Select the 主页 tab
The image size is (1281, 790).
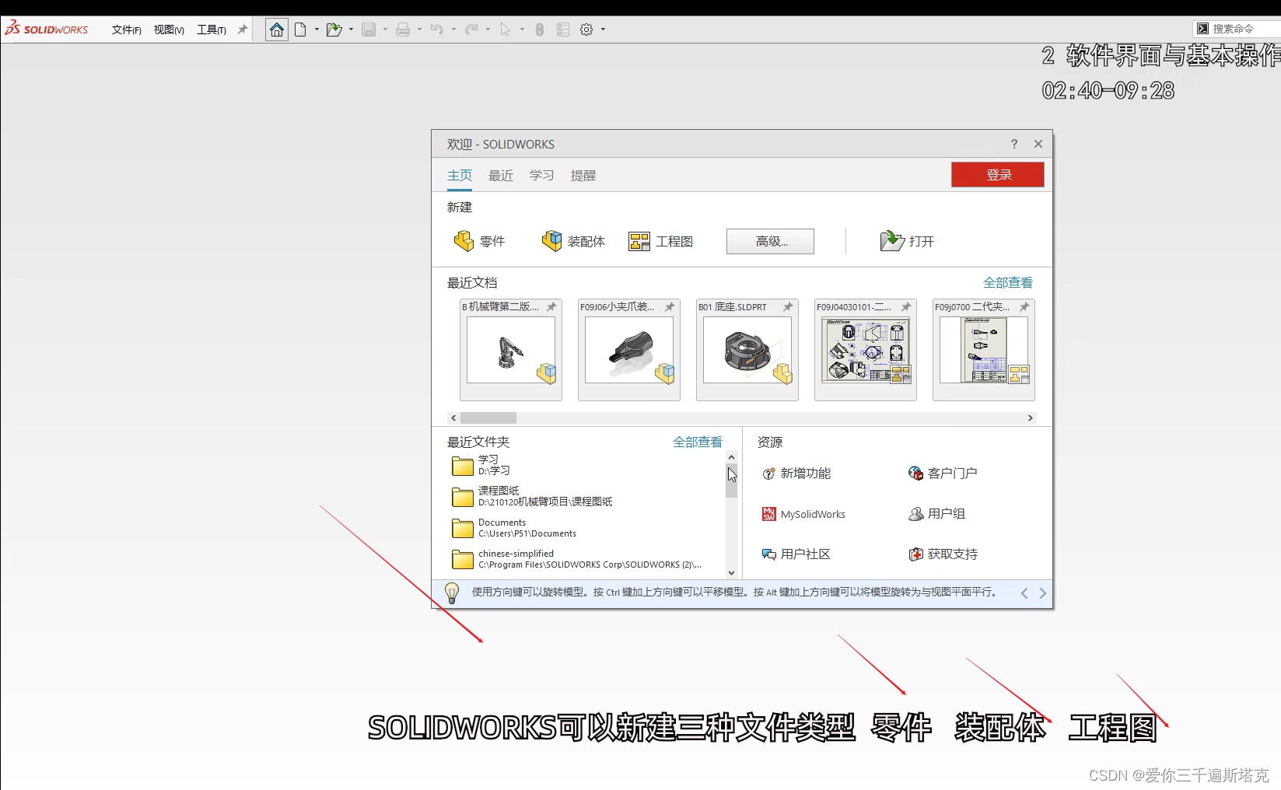460,176
